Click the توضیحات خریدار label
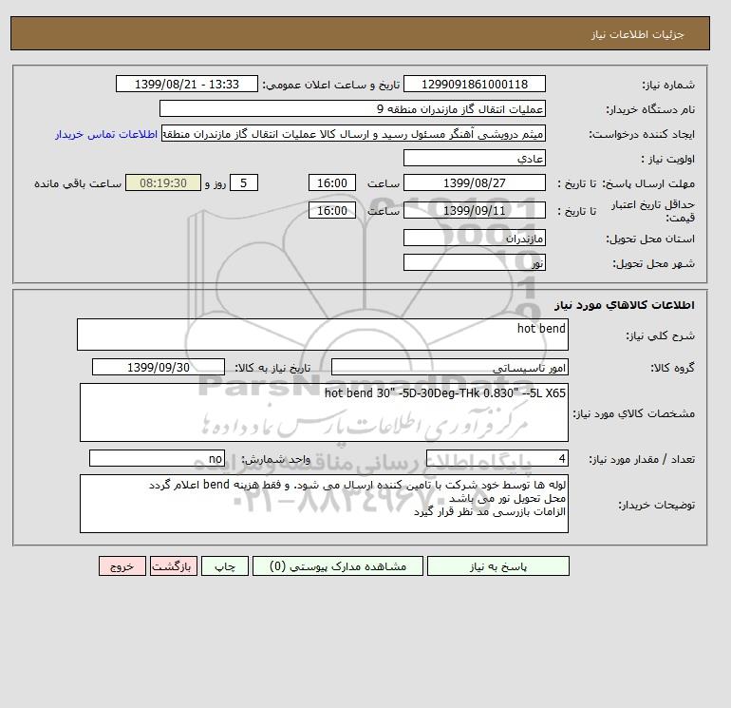The width and height of the screenshot is (731, 708). pos(656,505)
